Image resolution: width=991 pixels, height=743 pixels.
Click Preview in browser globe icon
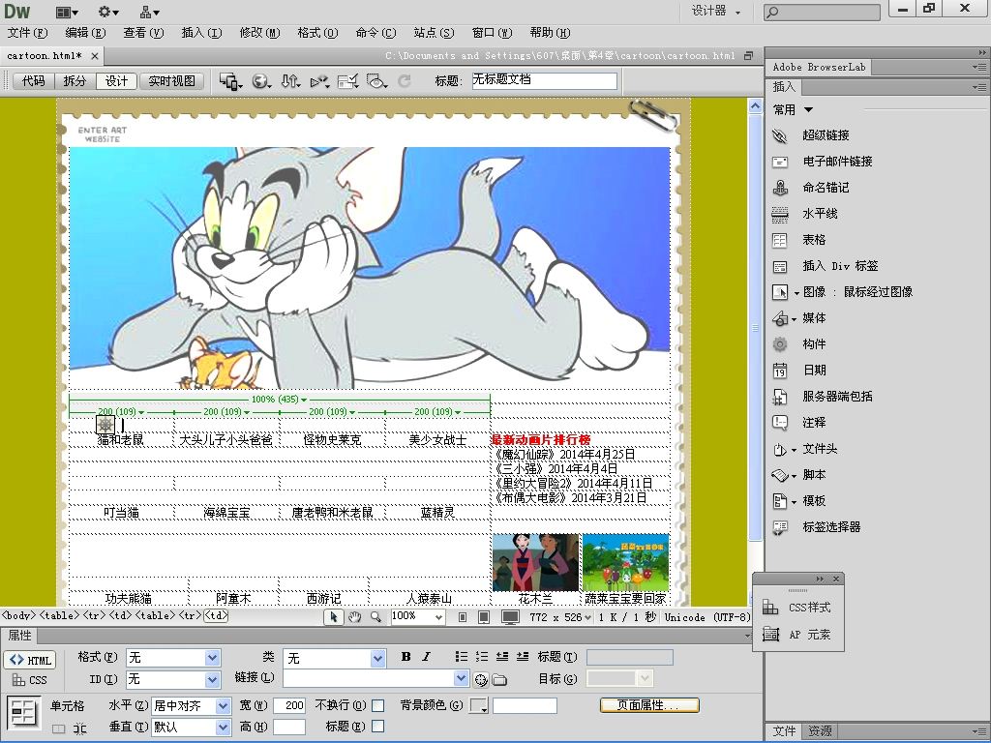pyautogui.click(x=260, y=81)
